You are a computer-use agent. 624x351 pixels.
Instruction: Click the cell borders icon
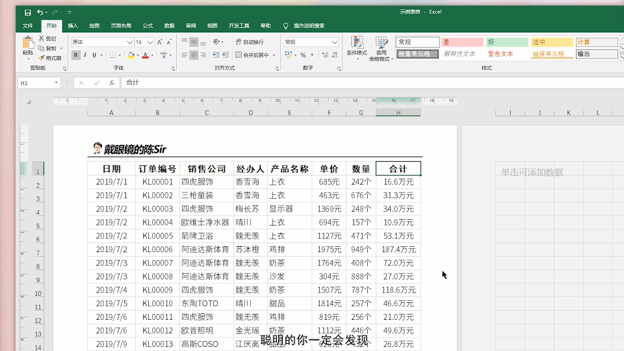(x=112, y=55)
